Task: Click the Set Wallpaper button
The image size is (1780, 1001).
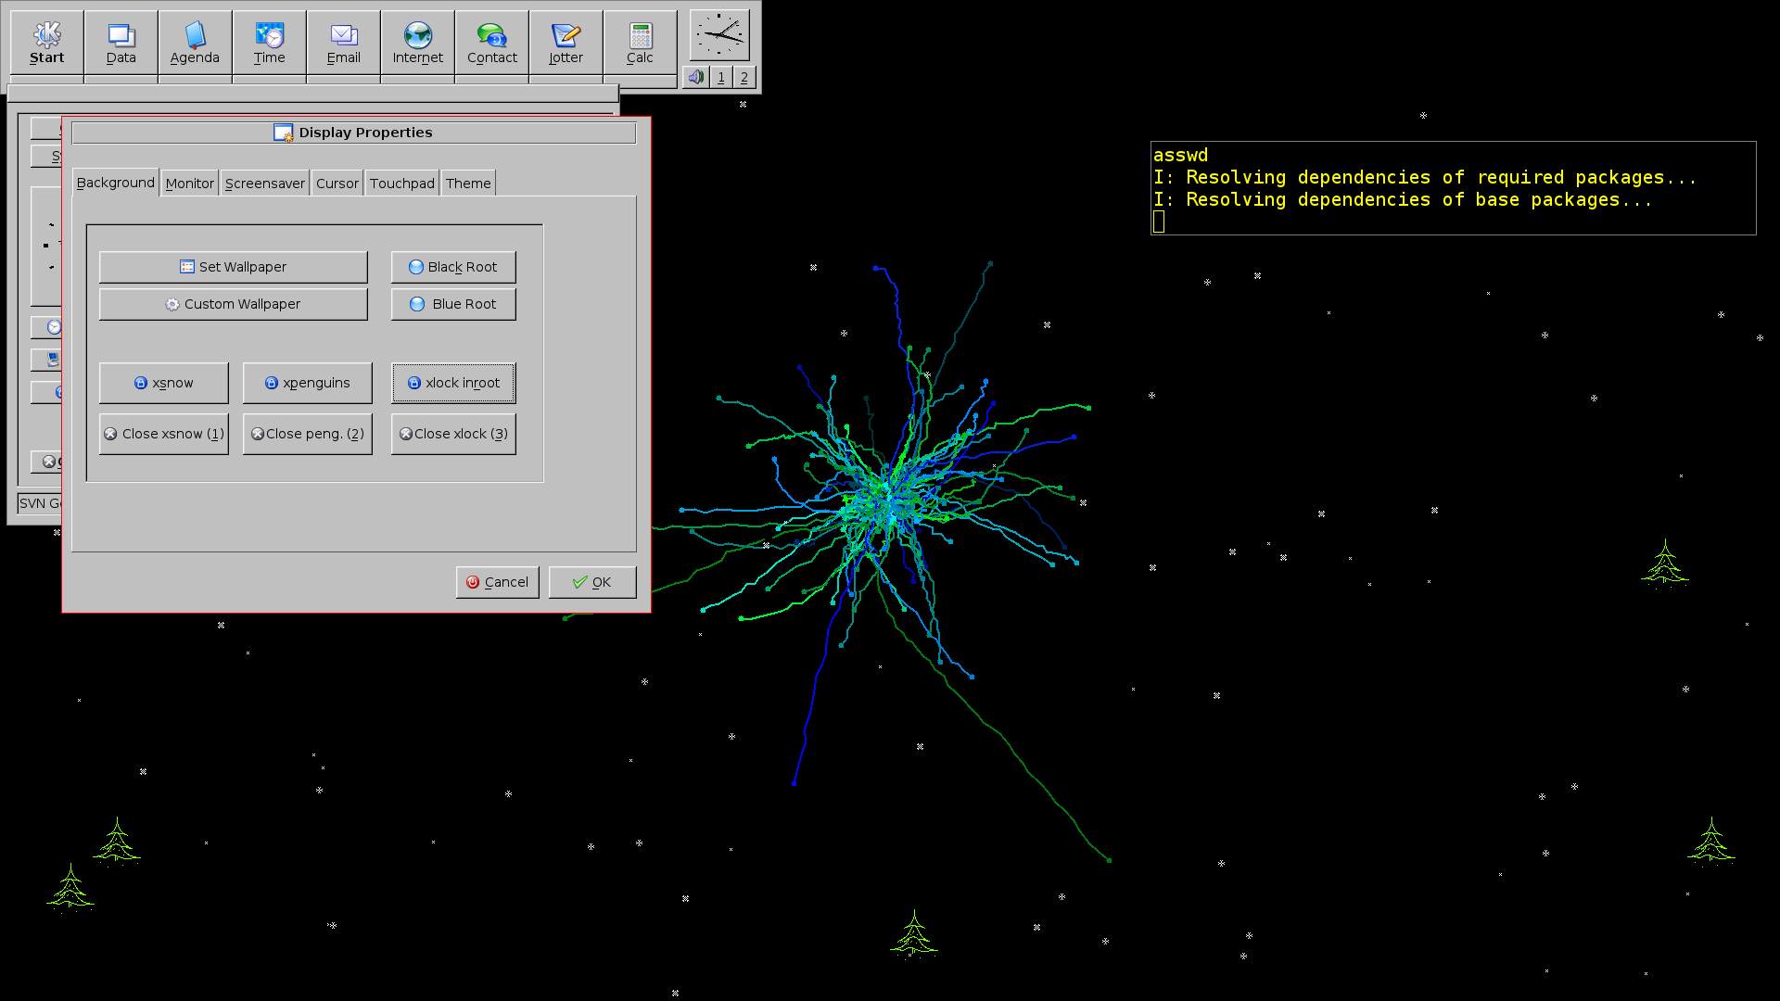Action: point(233,267)
